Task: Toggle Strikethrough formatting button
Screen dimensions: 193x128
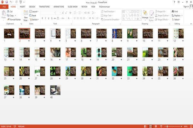Action: (55, 18)
